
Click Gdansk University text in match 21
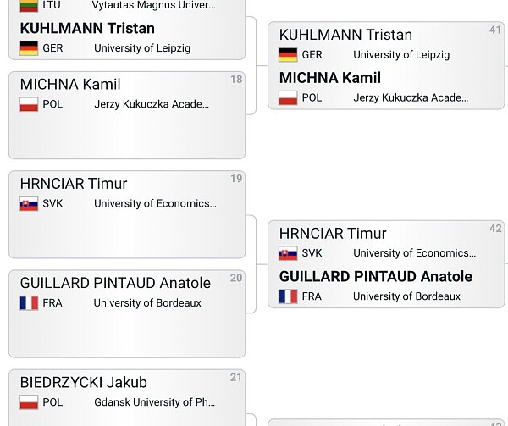[x=155, y=402]
